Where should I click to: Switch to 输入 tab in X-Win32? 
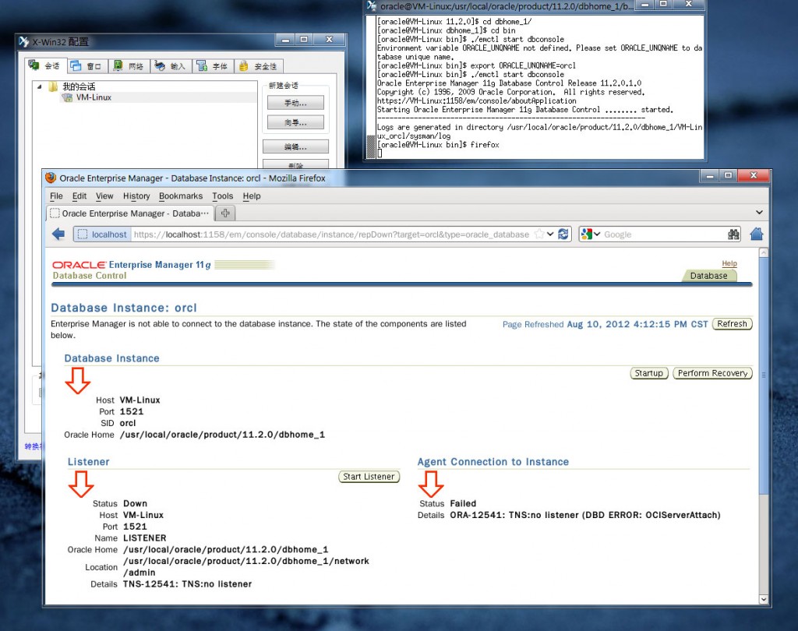171,66
